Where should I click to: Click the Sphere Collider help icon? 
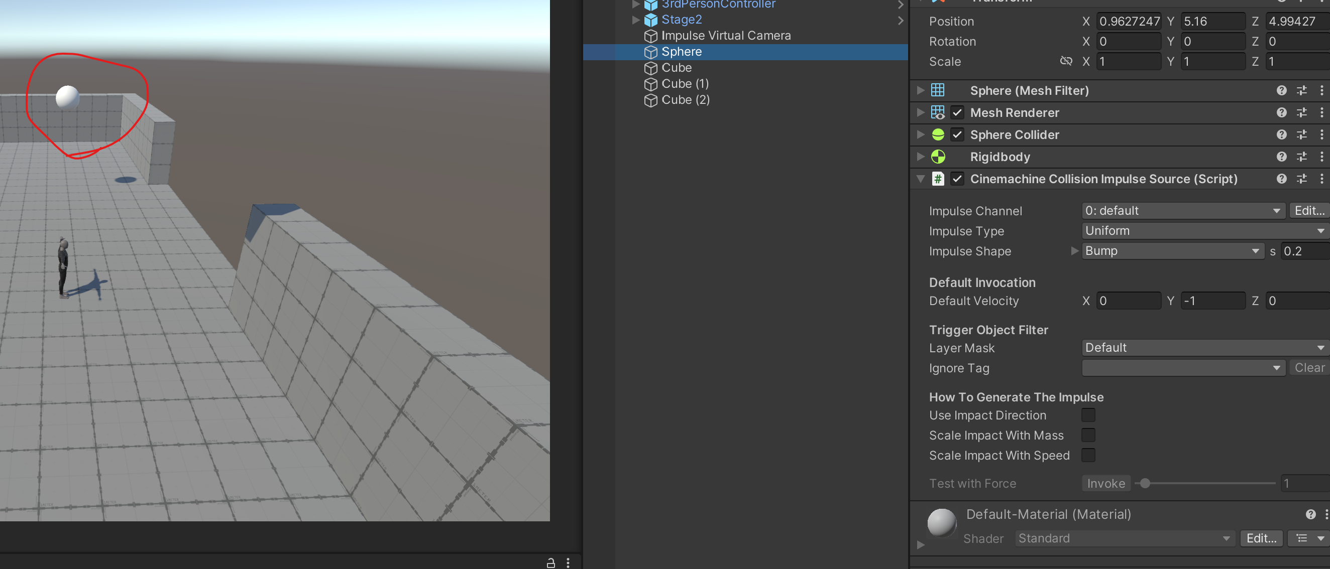(x=1281, y=134)
